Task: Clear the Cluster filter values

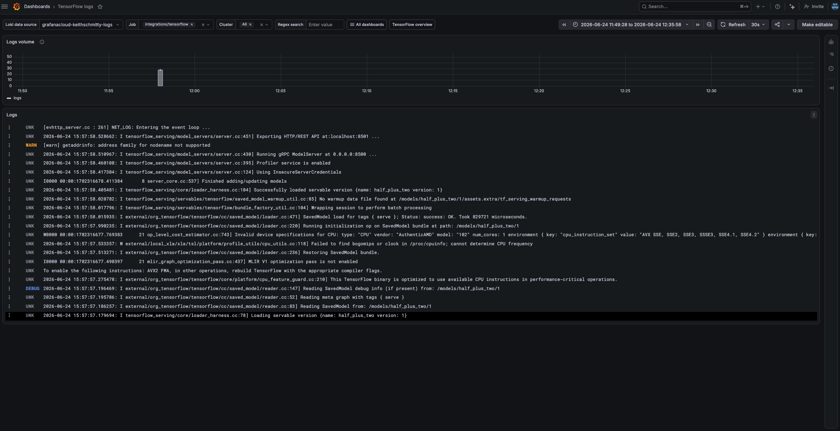Action: coord(261,25)
